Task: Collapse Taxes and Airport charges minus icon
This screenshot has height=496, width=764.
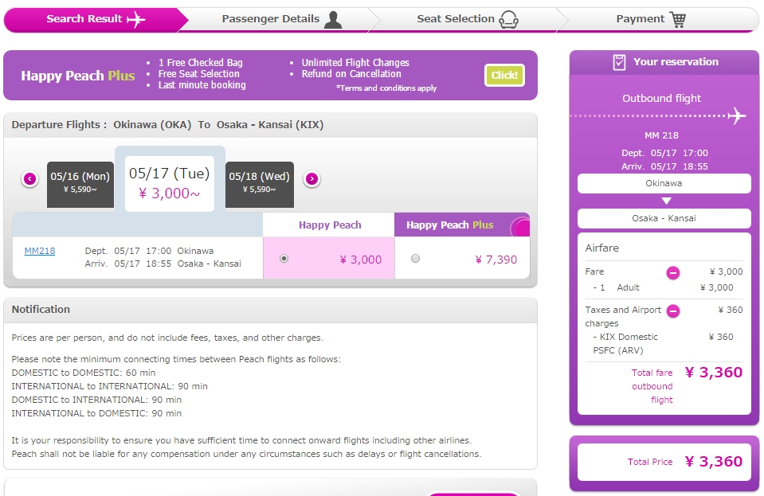Action: (673, 310)
